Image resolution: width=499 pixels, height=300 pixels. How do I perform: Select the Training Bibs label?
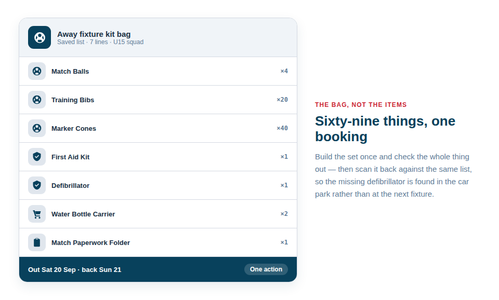(x=73, y=100)
